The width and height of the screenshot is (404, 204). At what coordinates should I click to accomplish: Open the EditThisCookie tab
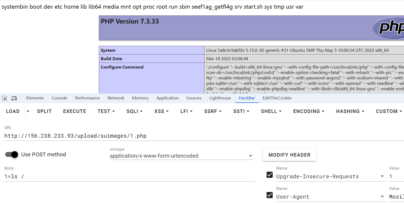click(277, 98)
